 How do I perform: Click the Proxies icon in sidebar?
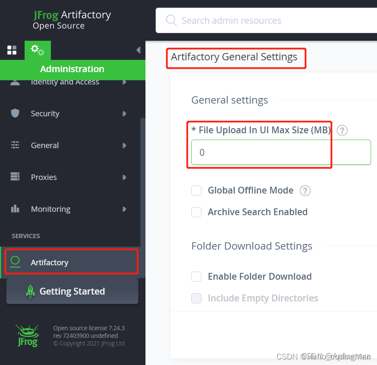[x=15, y=177]
